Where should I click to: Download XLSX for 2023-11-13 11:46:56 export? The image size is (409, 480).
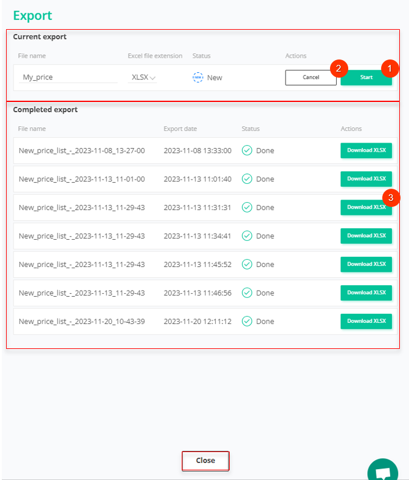pyautogui.click(x=366, y=292)
